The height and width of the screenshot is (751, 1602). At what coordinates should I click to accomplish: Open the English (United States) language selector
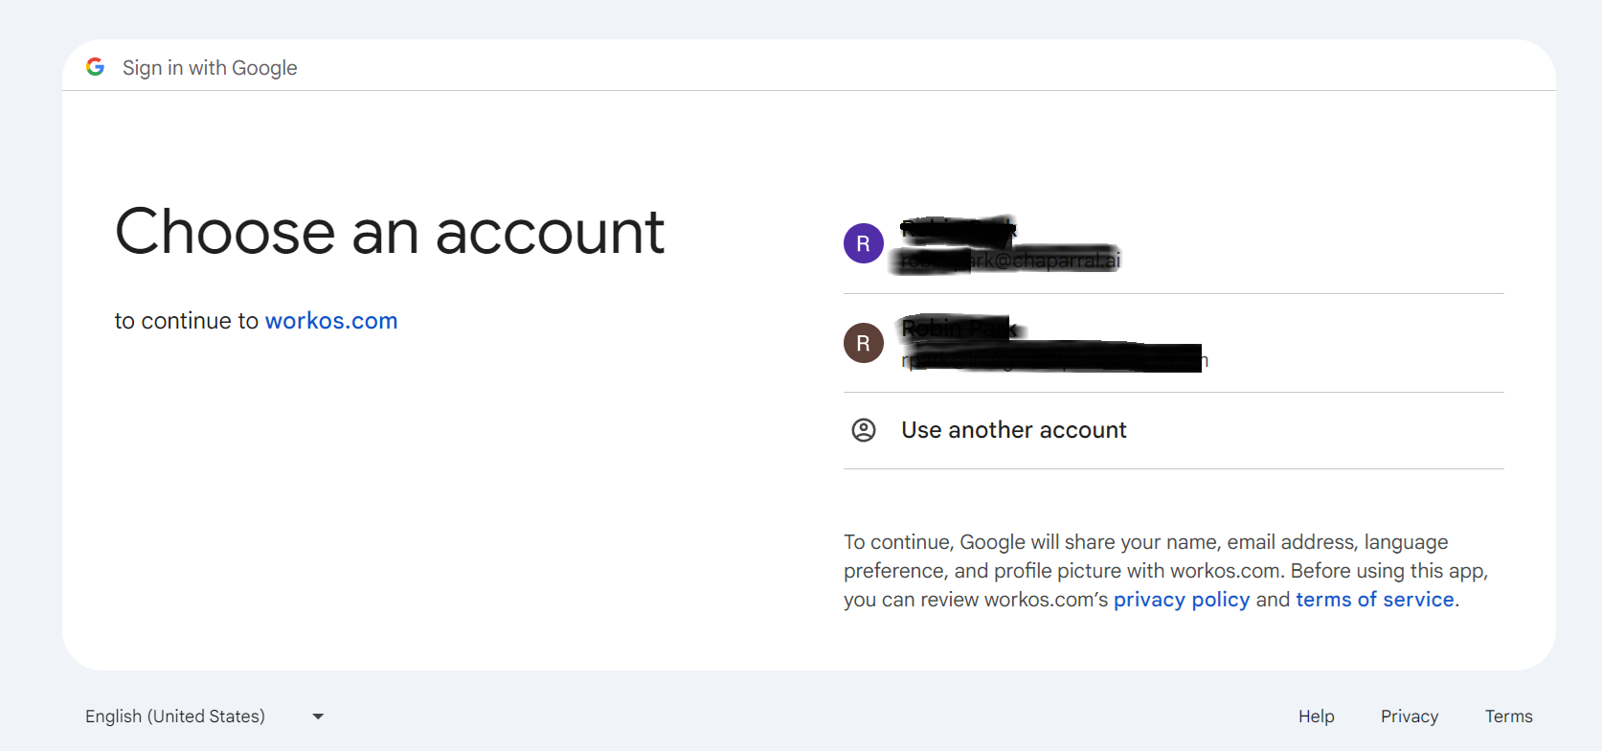click(x=175, y=717)
